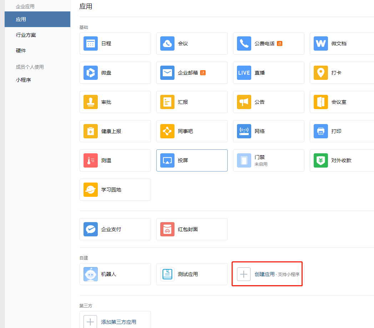Open the 测试应用 document icon
Screen dimensions: 374x328
point(167,274)
